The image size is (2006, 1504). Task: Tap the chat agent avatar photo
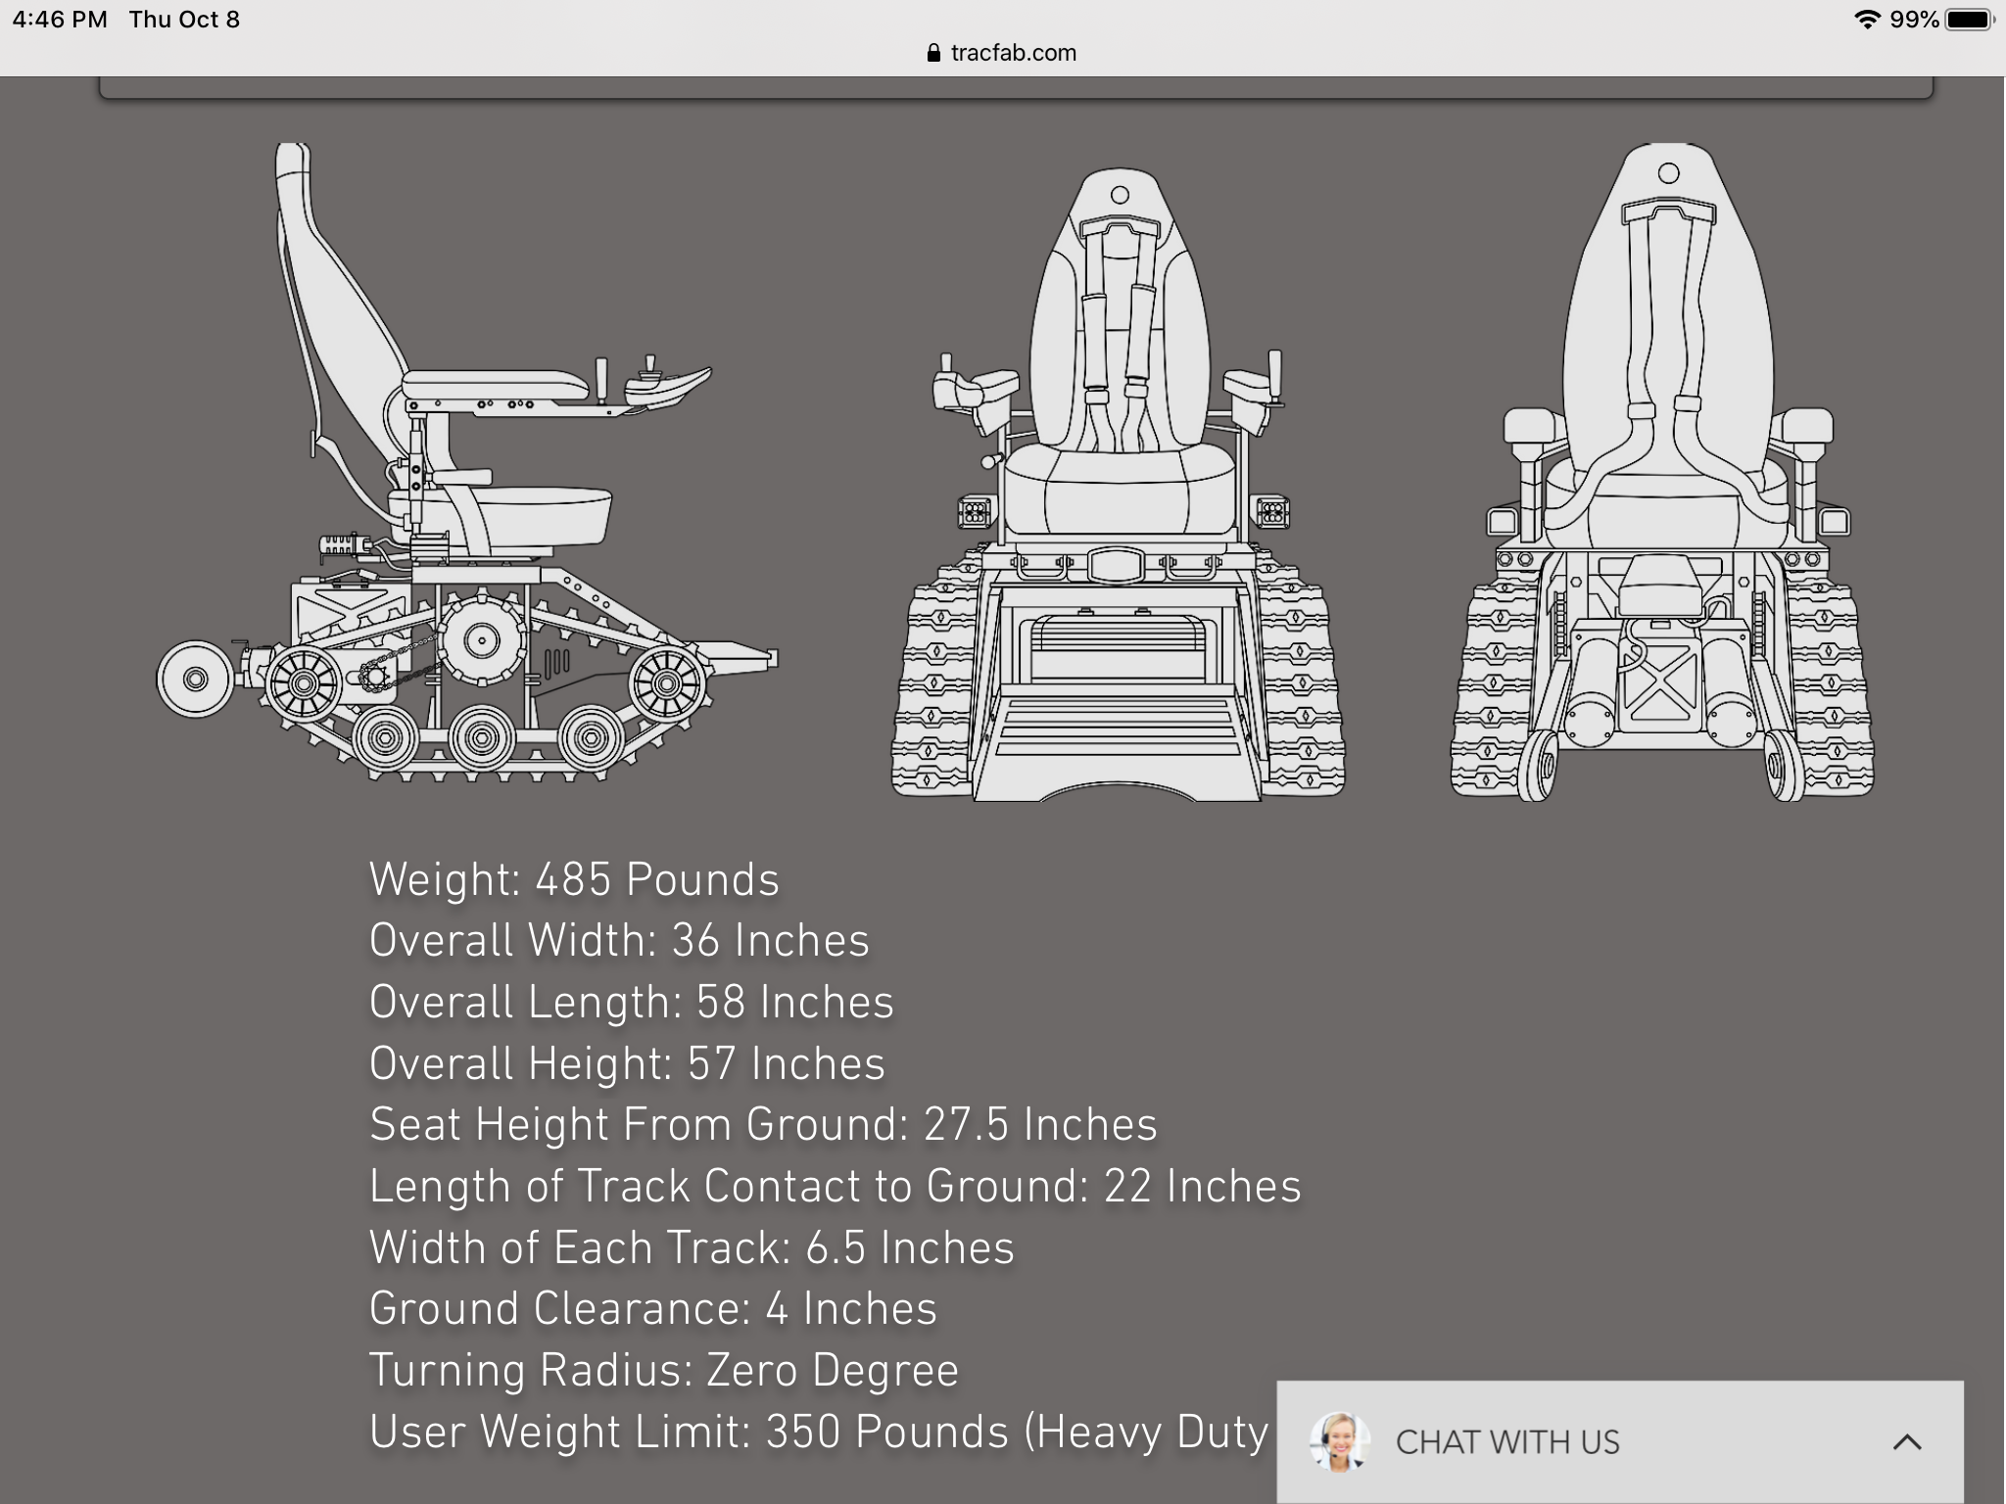pyautogui.click(x=1339, y=1441)
